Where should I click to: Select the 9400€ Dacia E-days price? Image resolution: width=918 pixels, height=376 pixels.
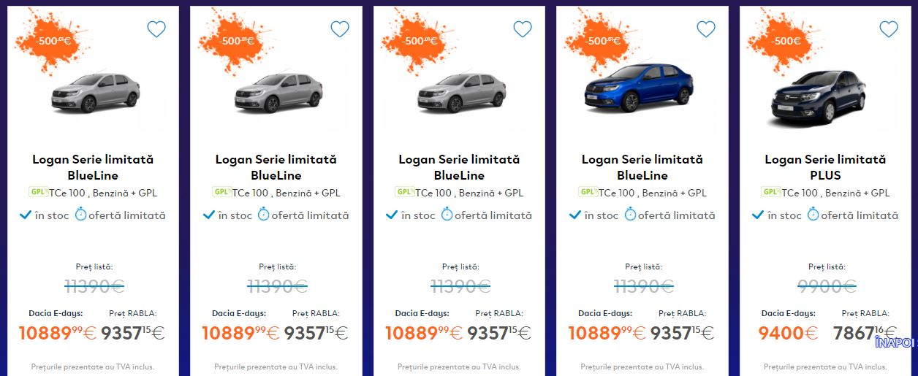tap(788, 334)
